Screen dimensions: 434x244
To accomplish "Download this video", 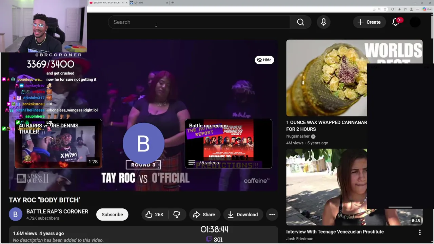I will 243,215.
